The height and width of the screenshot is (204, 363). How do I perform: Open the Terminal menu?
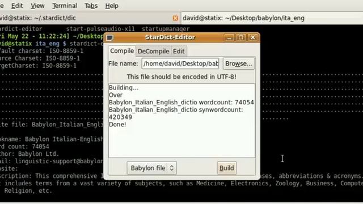[65, 6]
